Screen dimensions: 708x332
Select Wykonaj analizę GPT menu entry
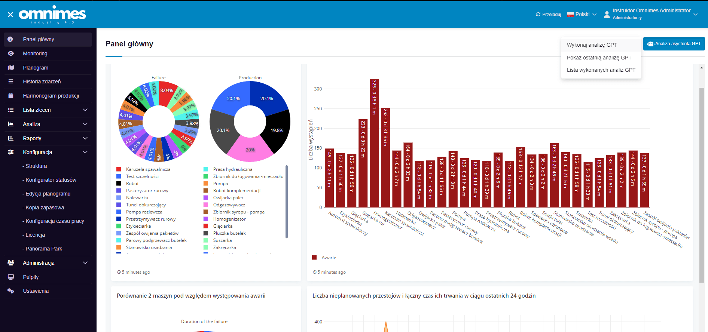(601, 45)
